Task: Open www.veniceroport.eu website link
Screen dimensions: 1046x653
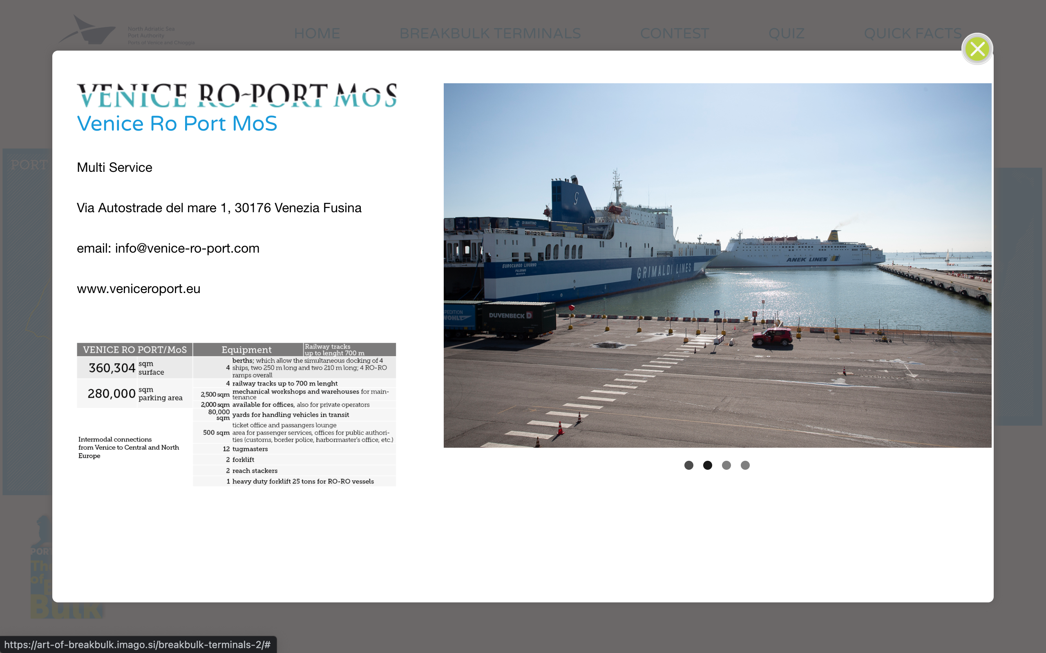Action: pyautogui.click(x=139, y=289)
